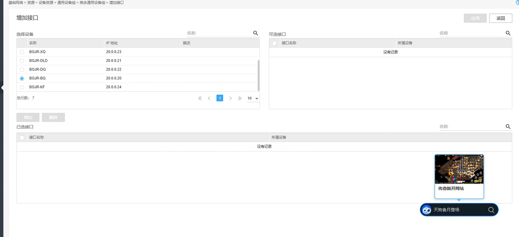Screen dimensions: 519x237
Task: Click 通用设备组 in the breadcrumb
Action: pos(66,3)
